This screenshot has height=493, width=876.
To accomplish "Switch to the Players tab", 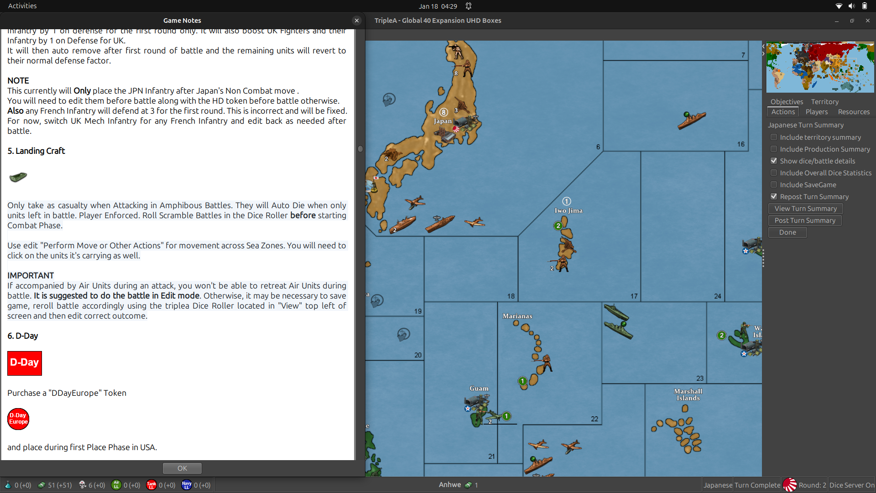I will (x=816, y=112).
